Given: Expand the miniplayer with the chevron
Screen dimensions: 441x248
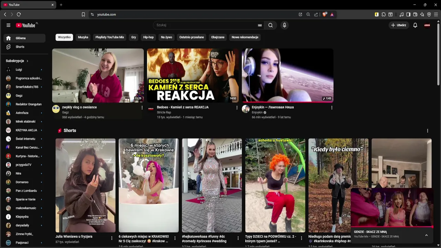Looking at the screenshot, I should click(x=426, y=235).
